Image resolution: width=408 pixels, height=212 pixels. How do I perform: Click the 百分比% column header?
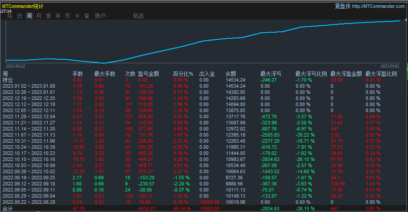(183, 74)
